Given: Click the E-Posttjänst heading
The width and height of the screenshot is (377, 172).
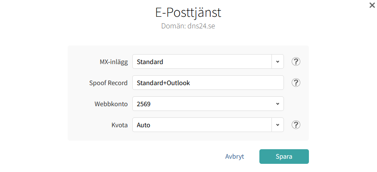Looking at the screenshot, I should click(188, 12).
